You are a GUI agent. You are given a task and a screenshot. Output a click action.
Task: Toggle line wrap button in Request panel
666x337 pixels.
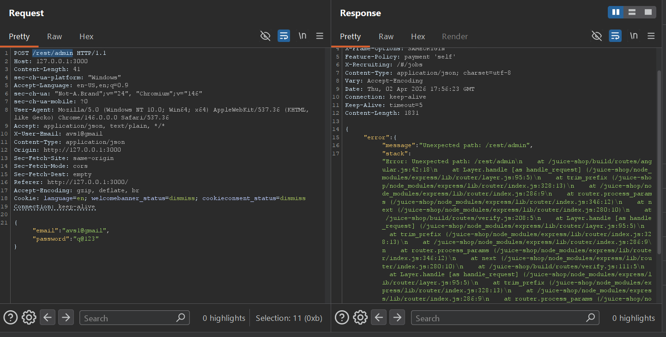[284, 36]
